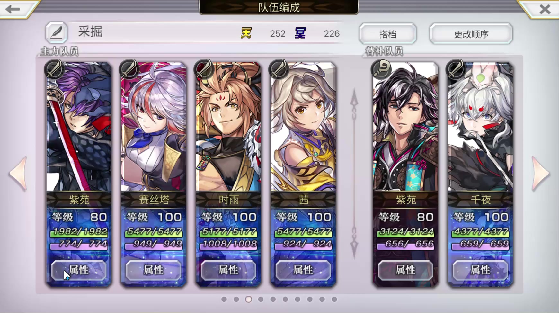The width and height of the screenshot is (559, 313).
Task: Click the sword weapon icon on 时雨's card
Action: click(204, 69)
